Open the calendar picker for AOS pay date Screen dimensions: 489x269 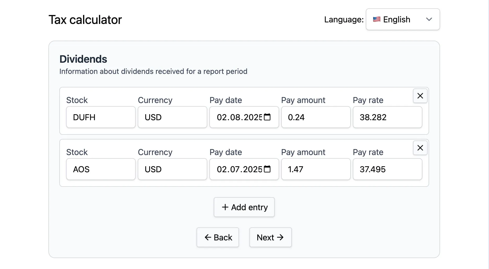[267, 169]
